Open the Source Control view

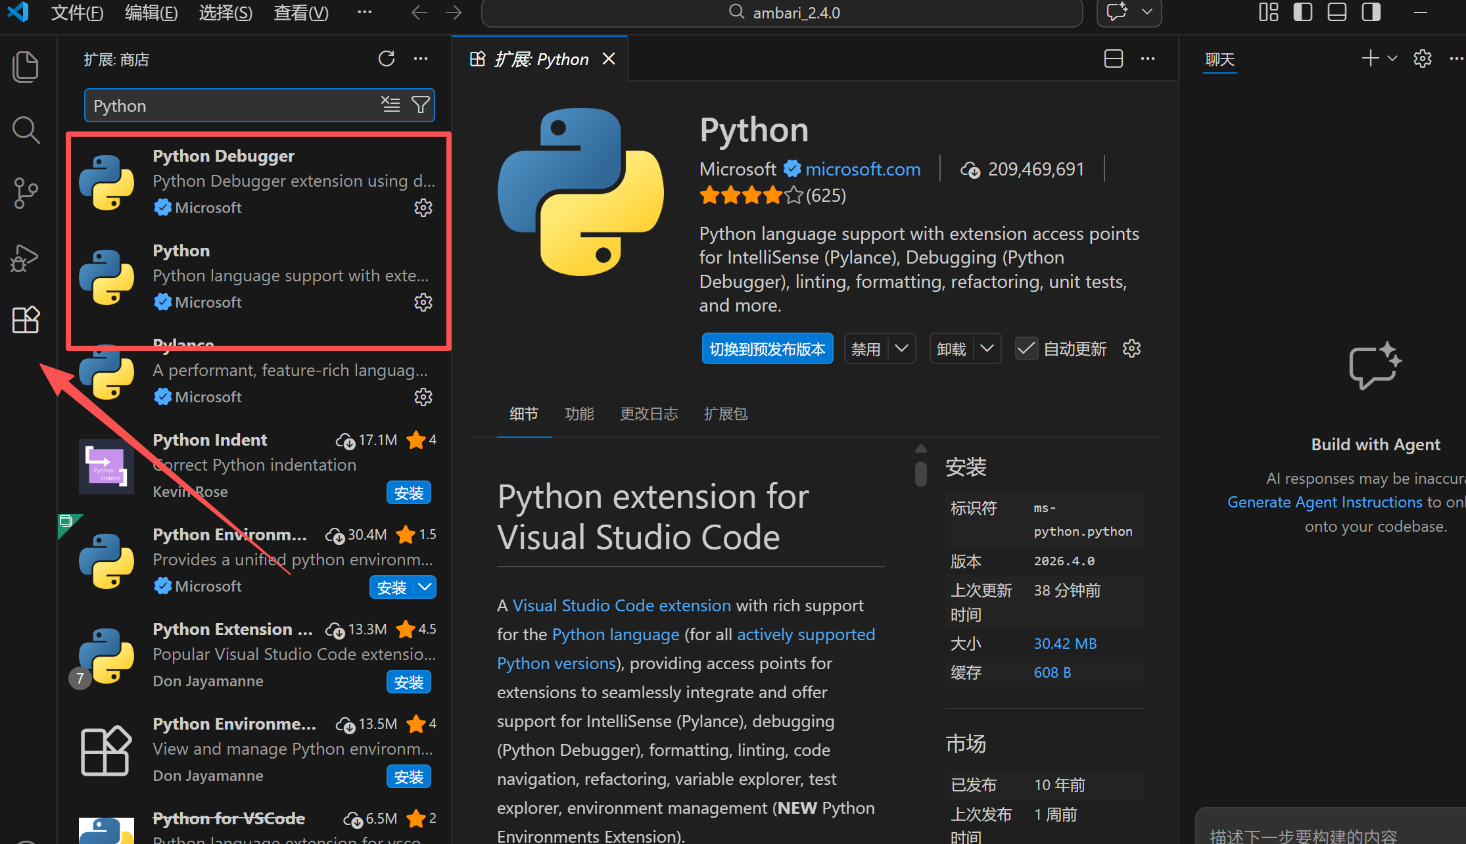pos(26,193)
